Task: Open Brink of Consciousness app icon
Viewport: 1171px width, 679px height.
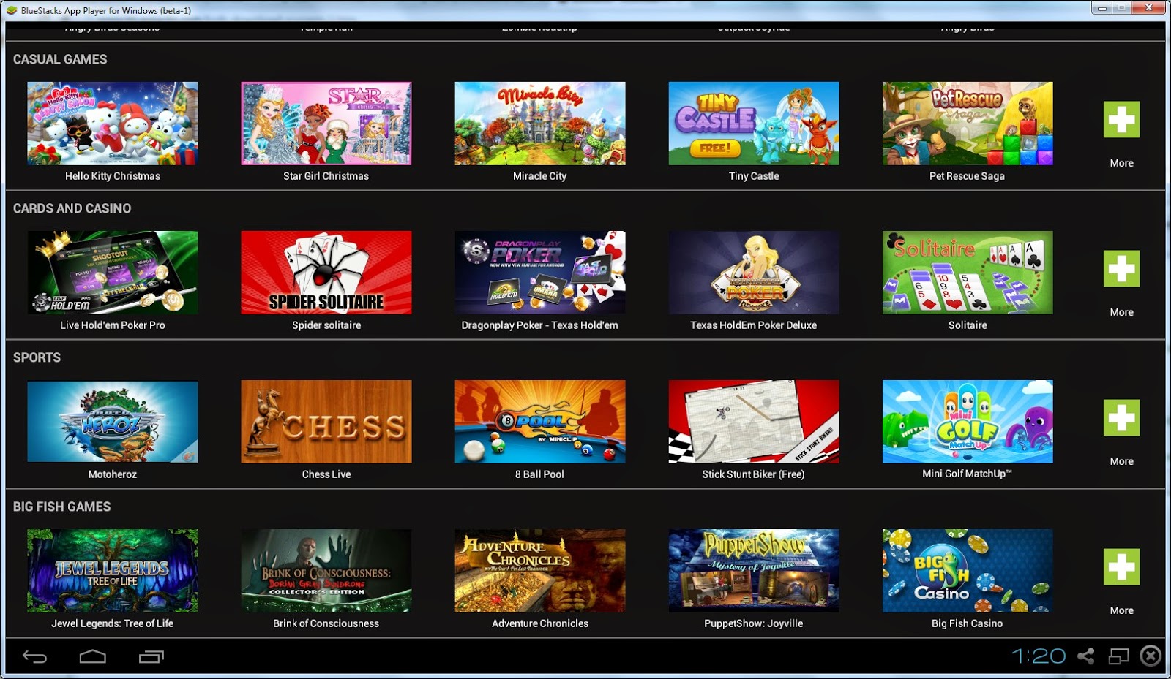Action: coord(326,571)
